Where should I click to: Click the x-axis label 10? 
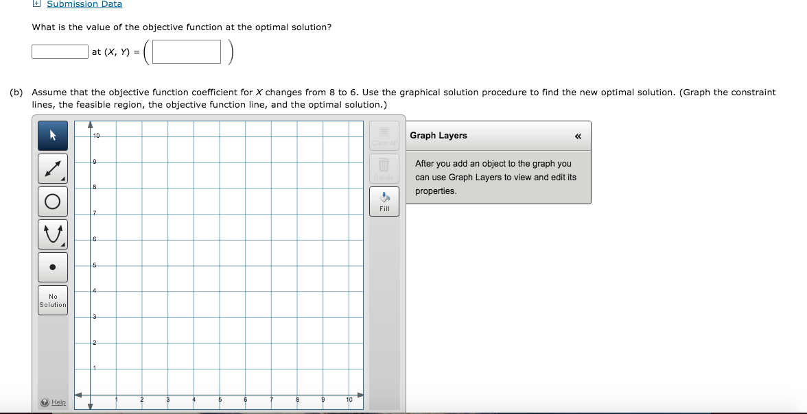pos(349,399)
